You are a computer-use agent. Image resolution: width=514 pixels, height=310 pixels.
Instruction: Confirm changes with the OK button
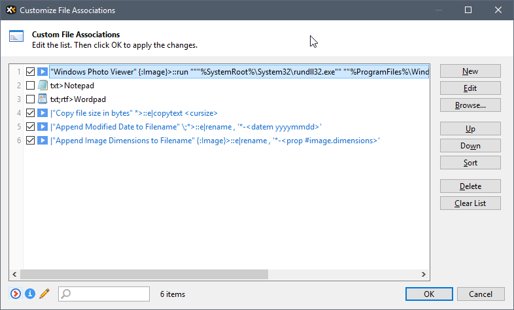click(x=429, y=294)
